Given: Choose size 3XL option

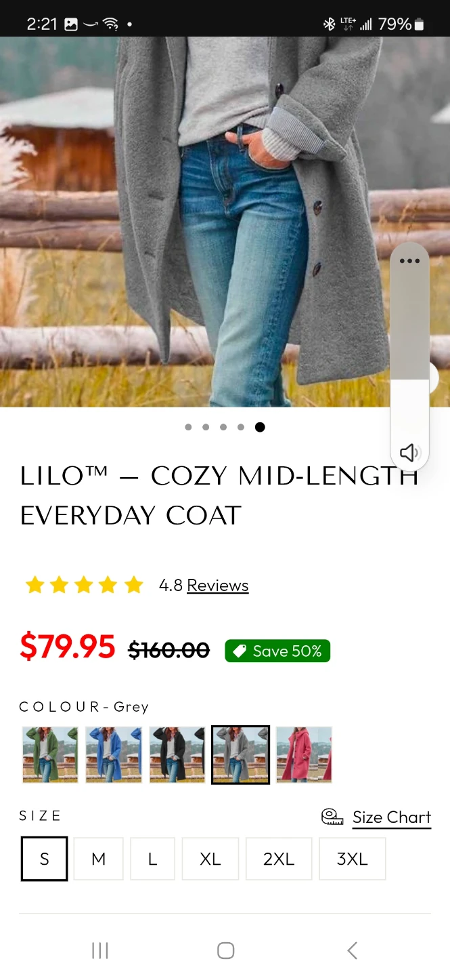Looking at the screenshot, I should click(352, 859).
